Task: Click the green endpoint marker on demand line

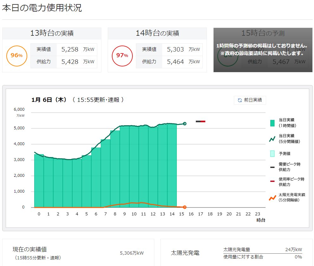Action: pos(185,124)
